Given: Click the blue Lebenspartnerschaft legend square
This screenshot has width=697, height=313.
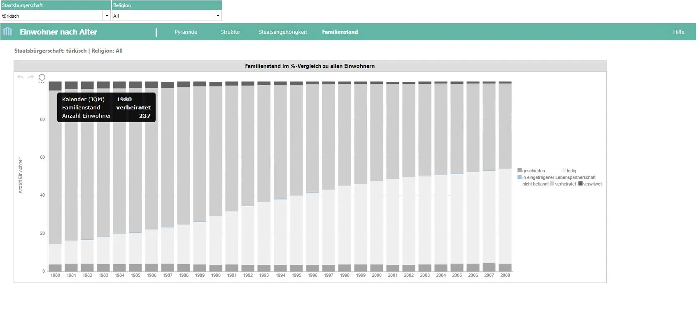Looking at the screenshot, I should 520,177.
